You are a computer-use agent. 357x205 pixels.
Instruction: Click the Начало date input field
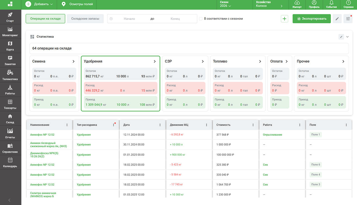(x=129, y=19)
